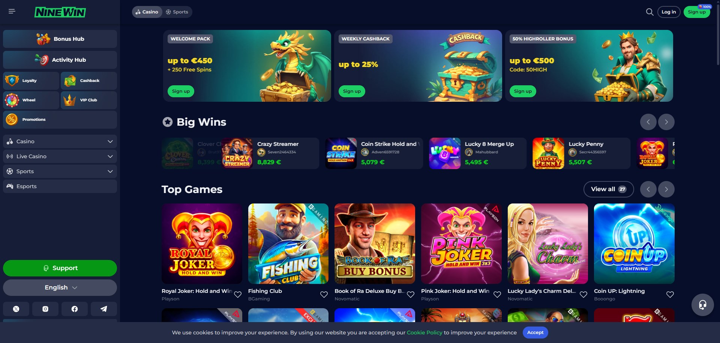
Task: Show next Big Wins with arrow
Action: (666, 122)
